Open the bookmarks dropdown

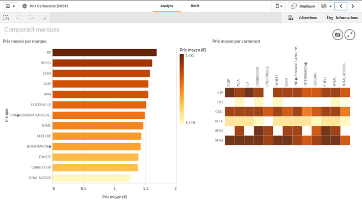(278, 6)
